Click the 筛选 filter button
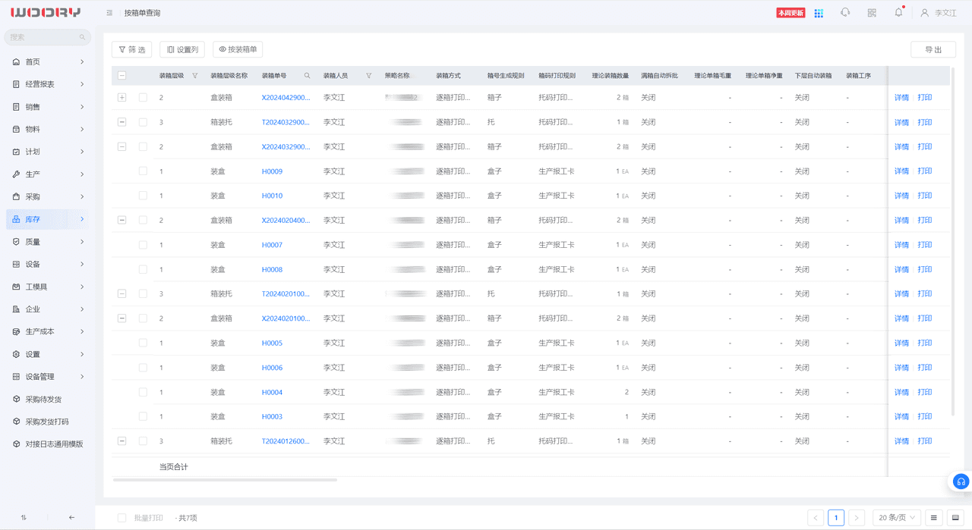 coord(131,49)
